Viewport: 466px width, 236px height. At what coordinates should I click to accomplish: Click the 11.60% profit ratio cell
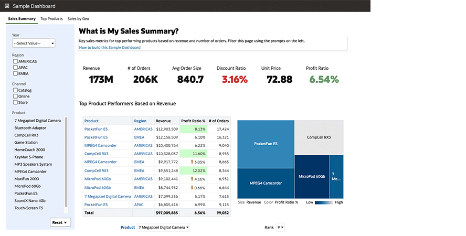pyautogui.click(x=193, y=154)
